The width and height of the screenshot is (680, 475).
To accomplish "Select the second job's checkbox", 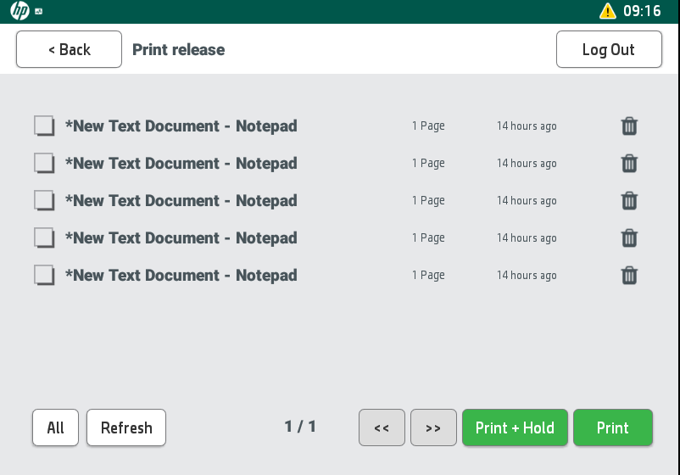I will (x=44, y=164).
